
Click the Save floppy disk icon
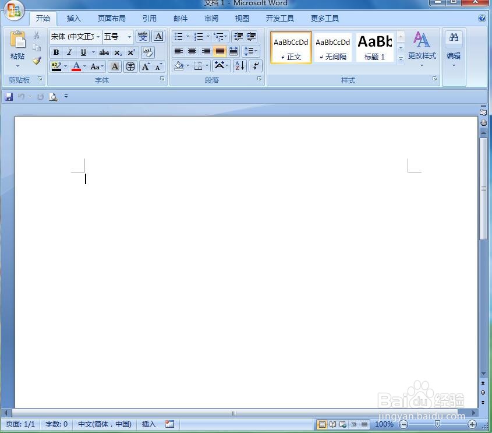click(9, 97)
